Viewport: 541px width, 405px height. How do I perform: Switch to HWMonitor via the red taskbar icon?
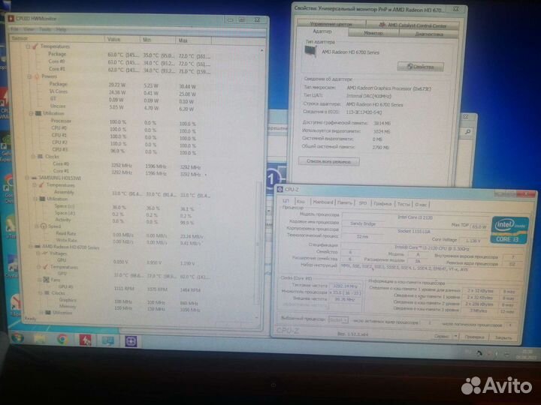(85, 340)
